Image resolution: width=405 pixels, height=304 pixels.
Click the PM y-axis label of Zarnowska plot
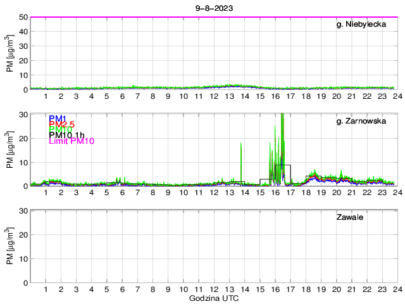pyautogui.click(x=9, y=149)
